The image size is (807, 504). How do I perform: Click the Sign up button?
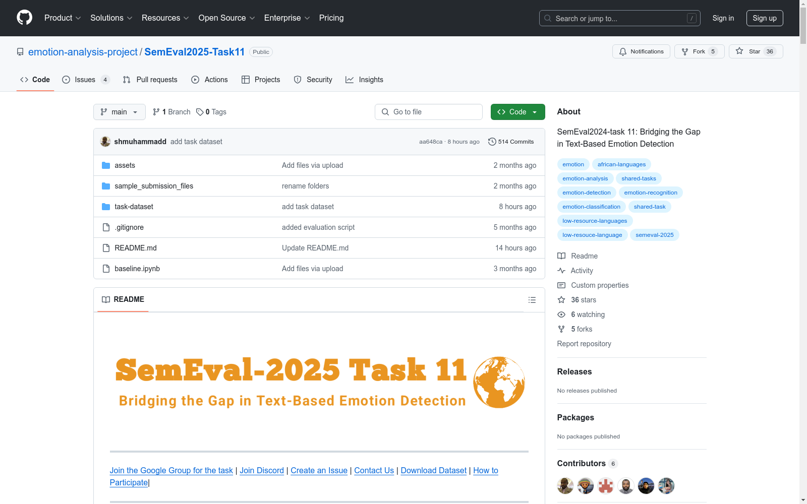[x=765, y=18]
